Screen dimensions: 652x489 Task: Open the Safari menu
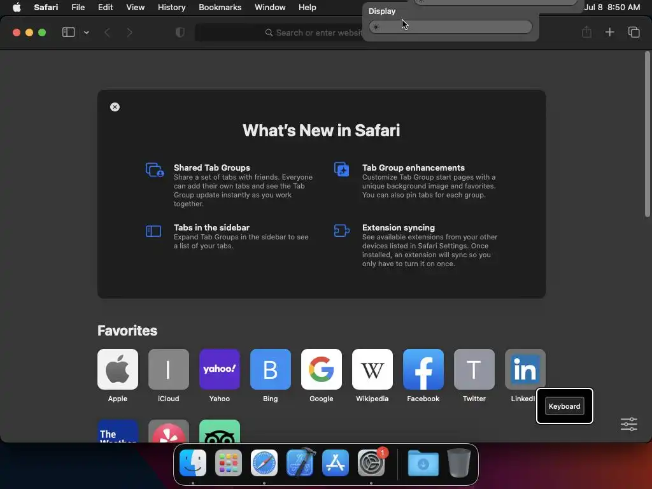(46, 8)
